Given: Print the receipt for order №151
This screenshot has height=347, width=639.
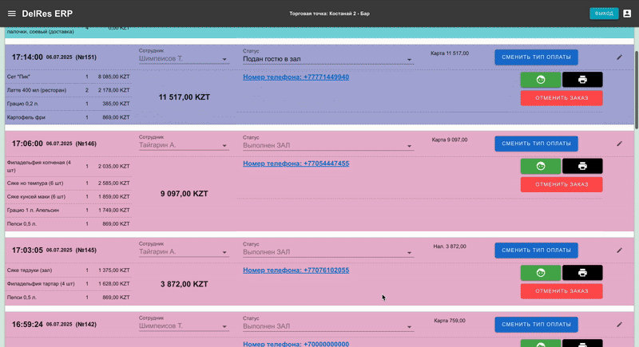Looking at the screenshot, I should click(582, 80).
